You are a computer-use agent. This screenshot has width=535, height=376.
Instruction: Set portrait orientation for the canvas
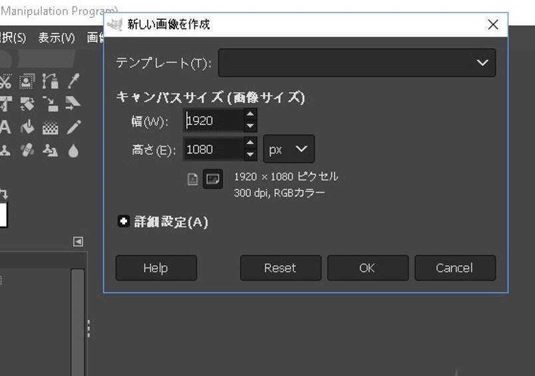tap(193, 179)
